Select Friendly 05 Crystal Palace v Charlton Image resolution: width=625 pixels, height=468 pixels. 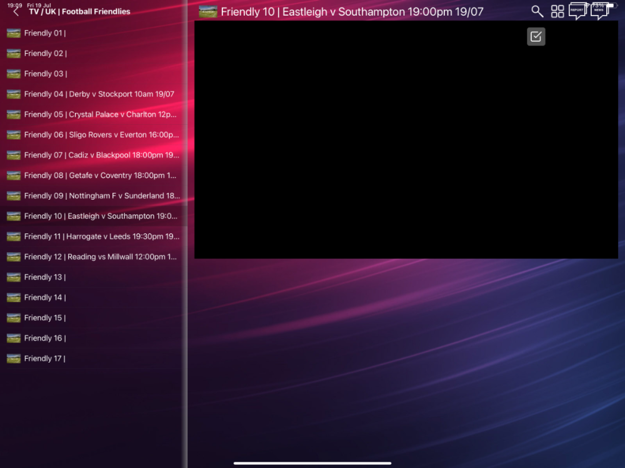tap(100, 115)
